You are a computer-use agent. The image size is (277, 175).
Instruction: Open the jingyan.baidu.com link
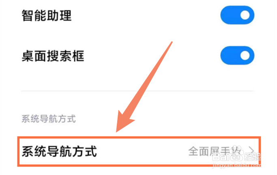[237, 165]
